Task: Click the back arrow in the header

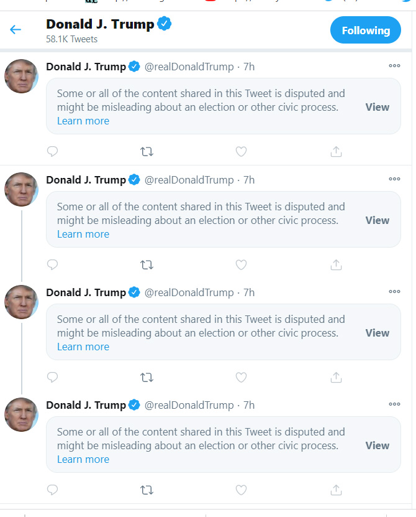Action: tap(16, 30)
